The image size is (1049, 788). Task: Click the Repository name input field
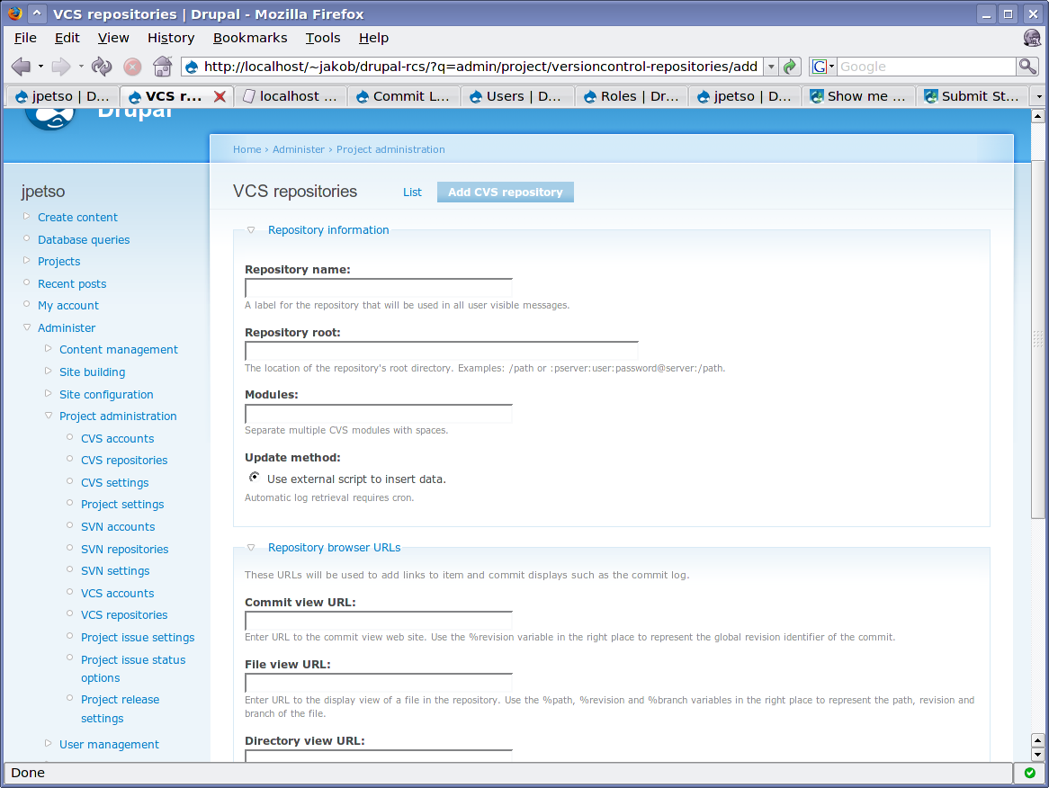coord(378,287)
